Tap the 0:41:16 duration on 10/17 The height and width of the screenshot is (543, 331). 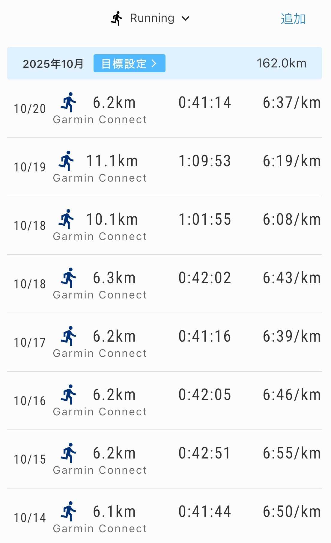pyautogui.click(x=205, y=336)
